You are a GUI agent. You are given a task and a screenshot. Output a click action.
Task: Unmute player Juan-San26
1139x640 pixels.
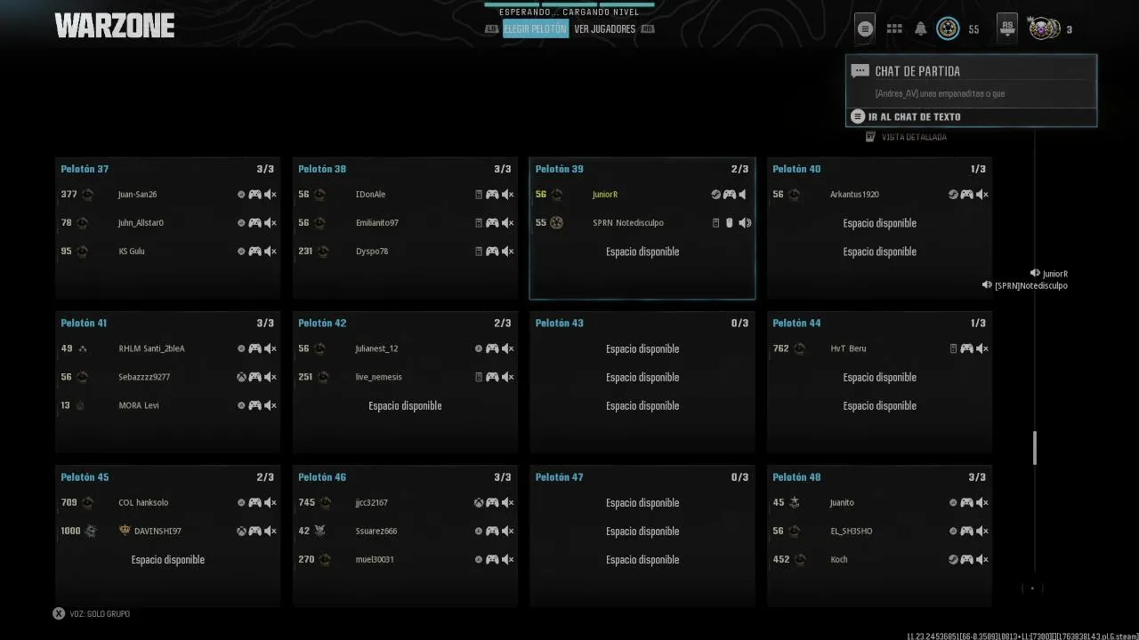click(271, 195)
